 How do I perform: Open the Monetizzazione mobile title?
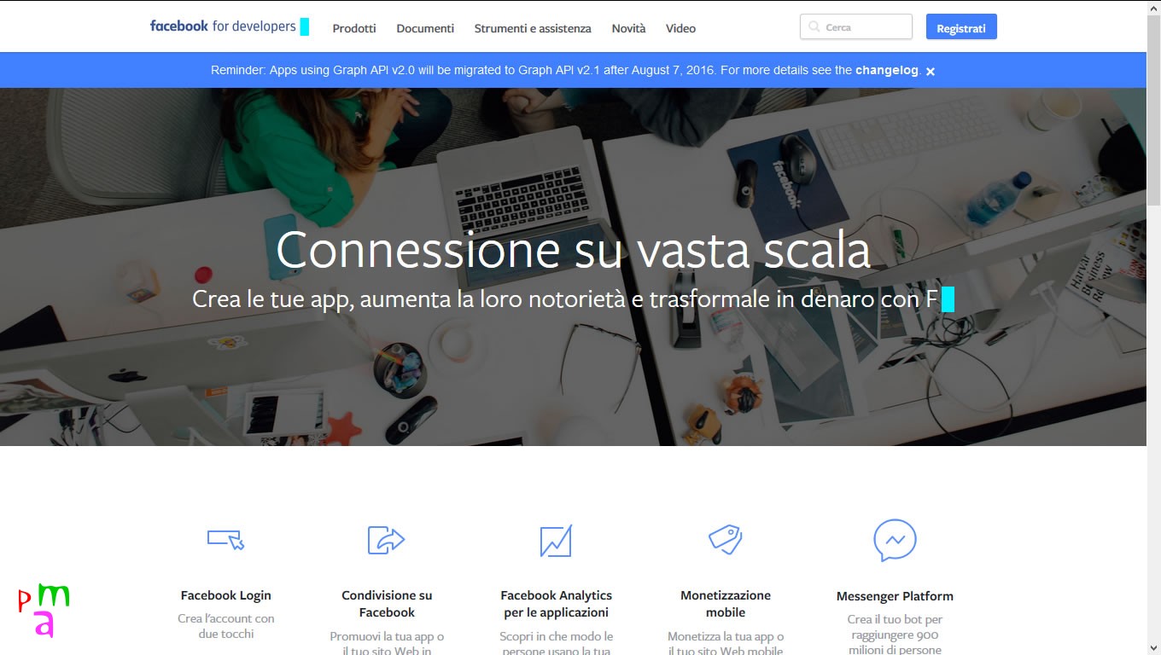pos(726,604)
